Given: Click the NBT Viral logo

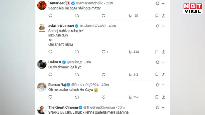Looking at the screenshot, I should pyautogui.click(x=193, y=8).
